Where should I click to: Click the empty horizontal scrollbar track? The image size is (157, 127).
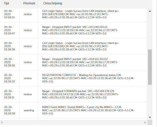73,122
